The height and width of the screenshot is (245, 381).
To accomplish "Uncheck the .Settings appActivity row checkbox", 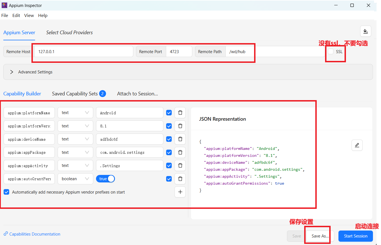I will (x=169, y=166).
